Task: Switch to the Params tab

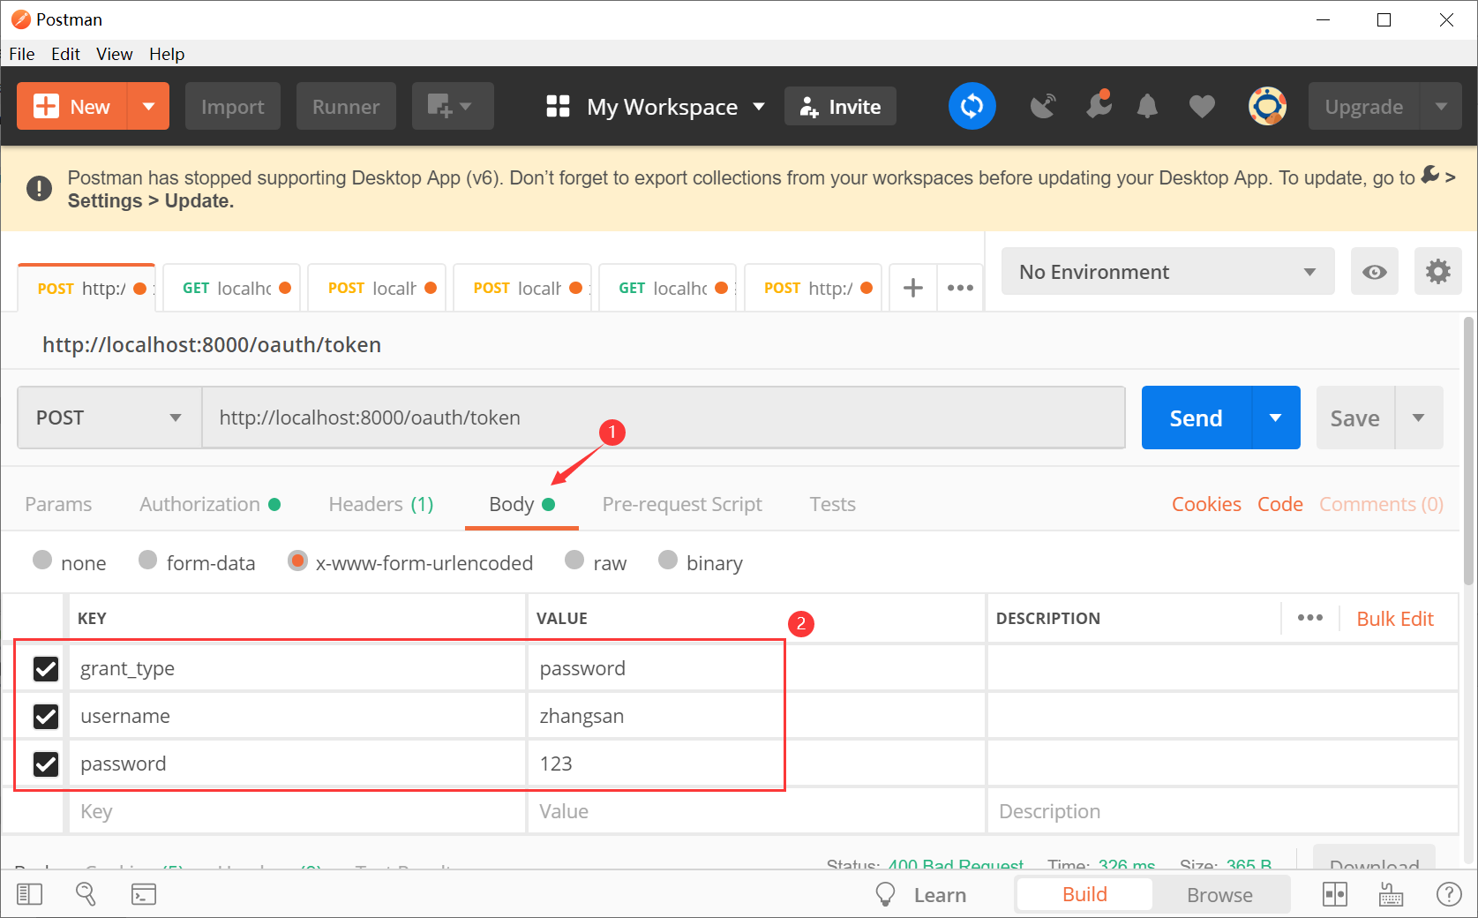Action: coord(58,504)
